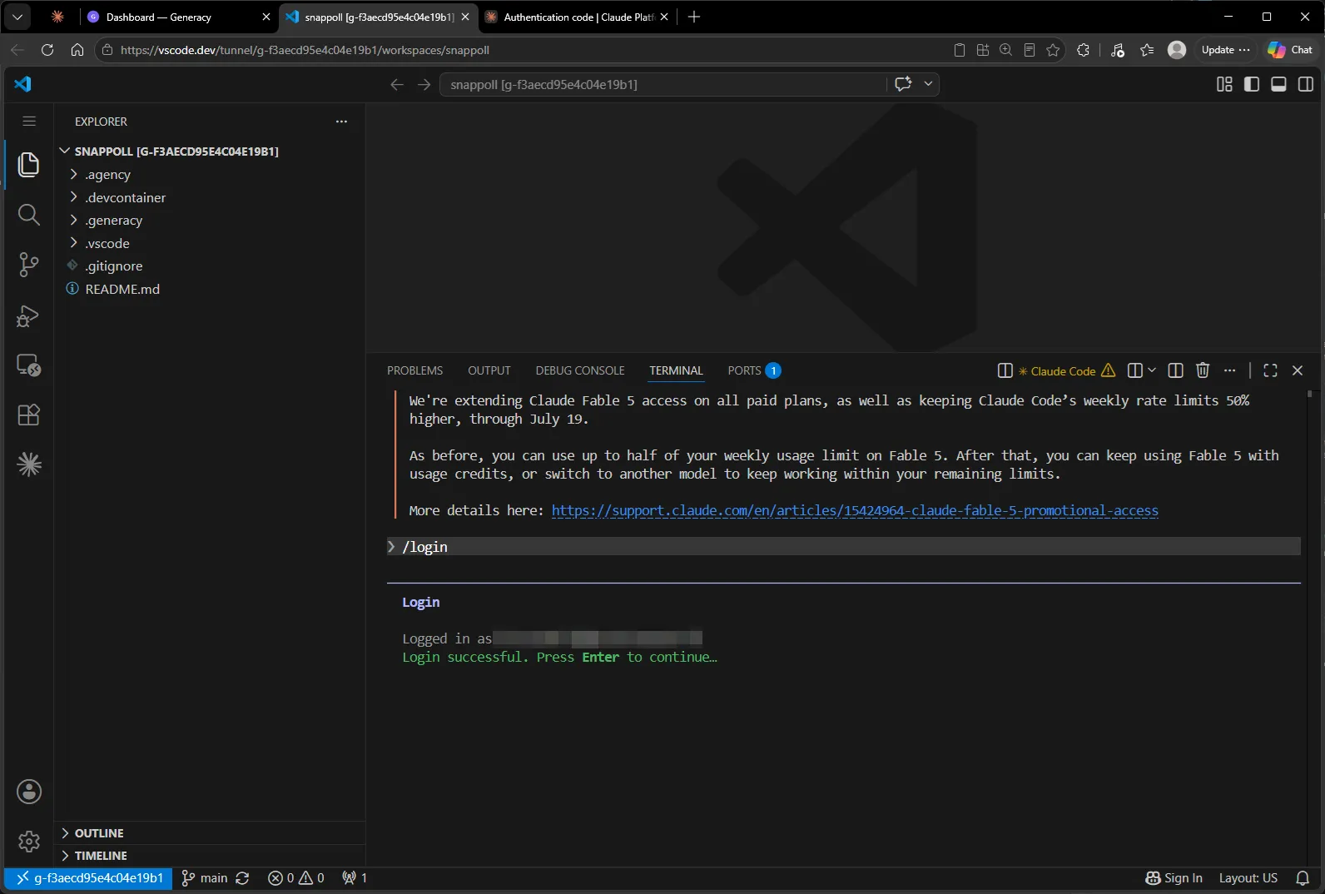Open browser extensions puzzle icon
This screenshot has height=894, width=1325.
[x=1083, y=50]
